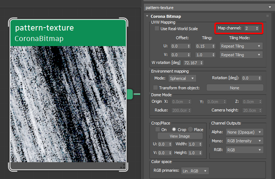Collapse the Corona Bitmap rollout triangle
The height and width of the screenshot is (179, 275).
pos(147,16)
